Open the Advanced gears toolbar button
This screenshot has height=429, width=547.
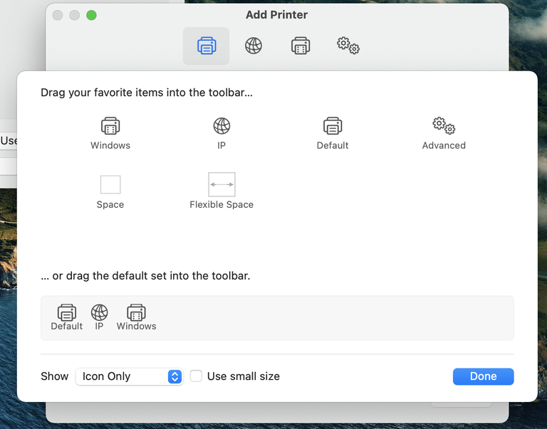[x=348, y=46]
